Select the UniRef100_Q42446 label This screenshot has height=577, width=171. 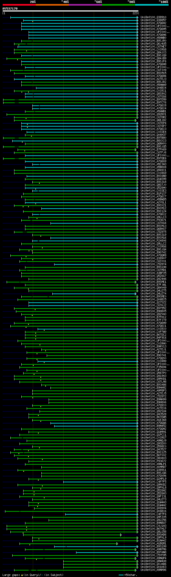point(153,279)
